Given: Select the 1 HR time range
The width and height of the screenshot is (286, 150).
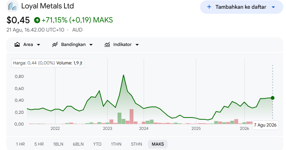Looking at the screenshot, I should [x=20, y=144].
